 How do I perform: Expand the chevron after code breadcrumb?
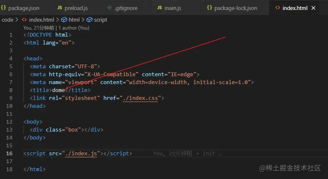(17, 20)
